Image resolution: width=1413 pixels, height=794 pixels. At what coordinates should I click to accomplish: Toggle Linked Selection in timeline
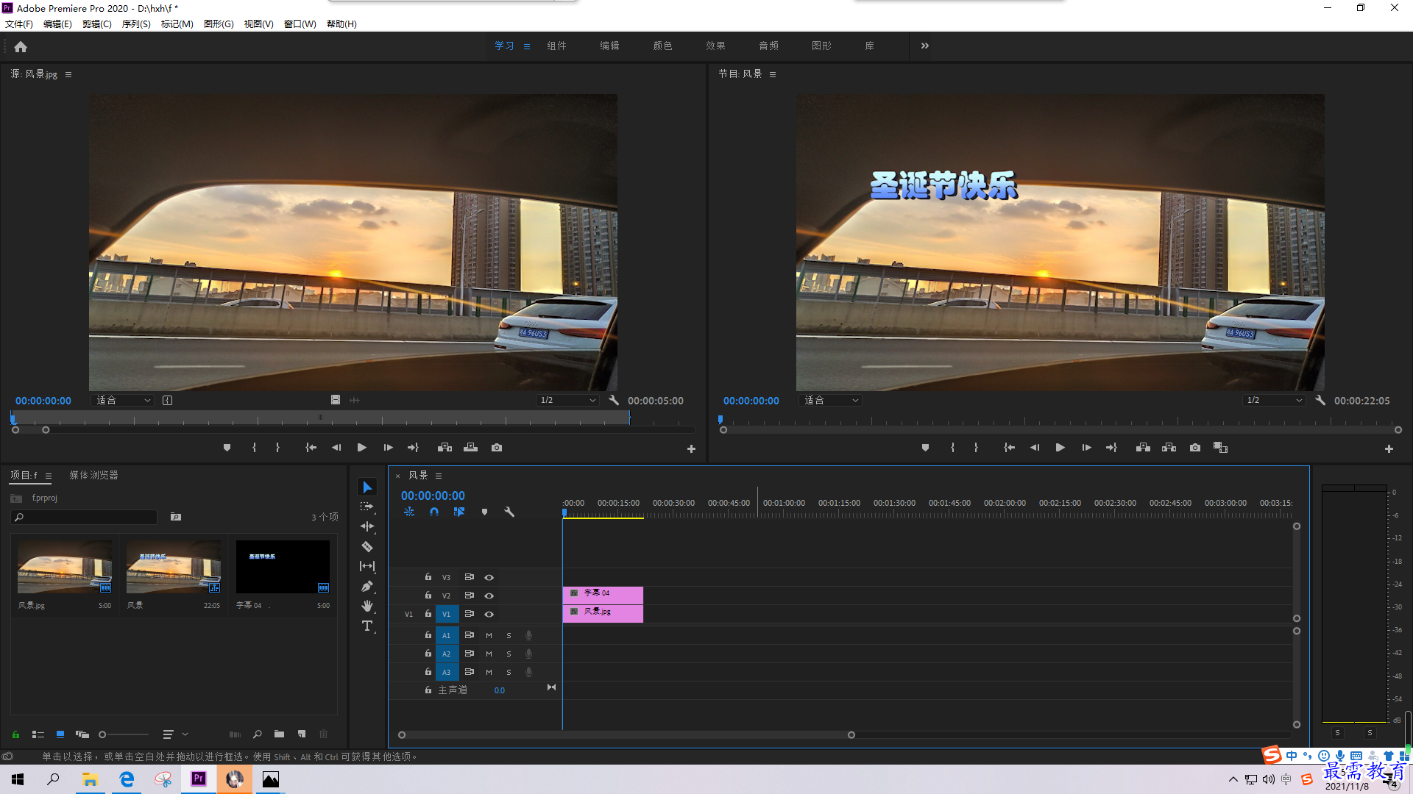459,512
